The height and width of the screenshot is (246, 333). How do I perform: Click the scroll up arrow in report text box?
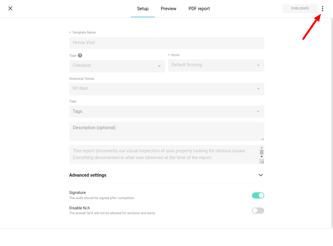point(262,148)
